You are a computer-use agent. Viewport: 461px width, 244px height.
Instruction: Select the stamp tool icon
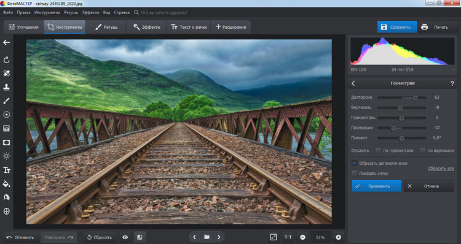[x=7, y=87]
